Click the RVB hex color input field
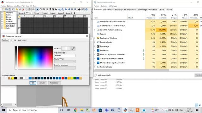202x113 pixels. coord(65,56)
